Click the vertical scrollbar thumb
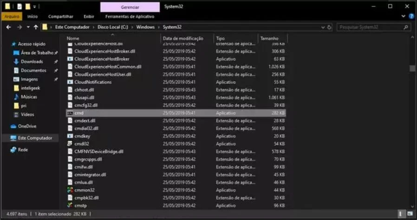Screen dimensions: 417x220 click(x=412, y=69)
